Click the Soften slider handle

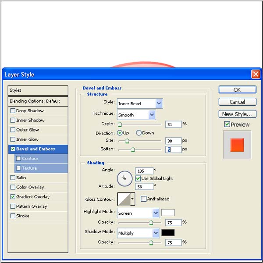133,149
